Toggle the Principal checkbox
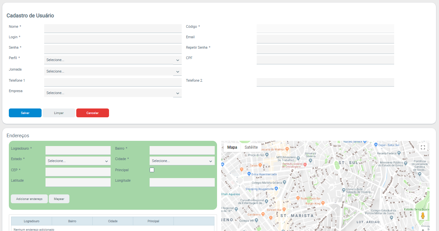 coord(152,170)
